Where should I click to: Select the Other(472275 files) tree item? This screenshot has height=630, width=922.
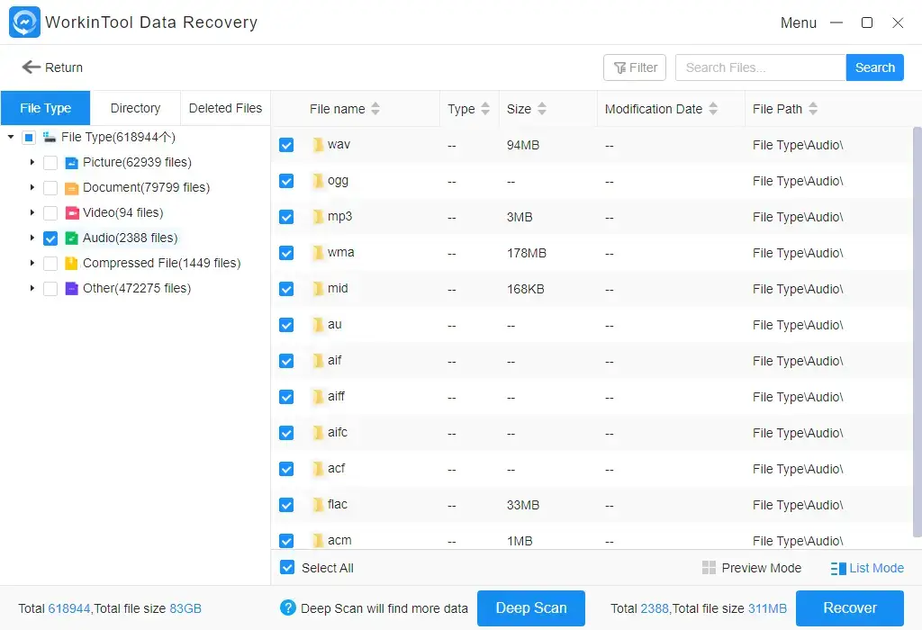pos(137,289)
